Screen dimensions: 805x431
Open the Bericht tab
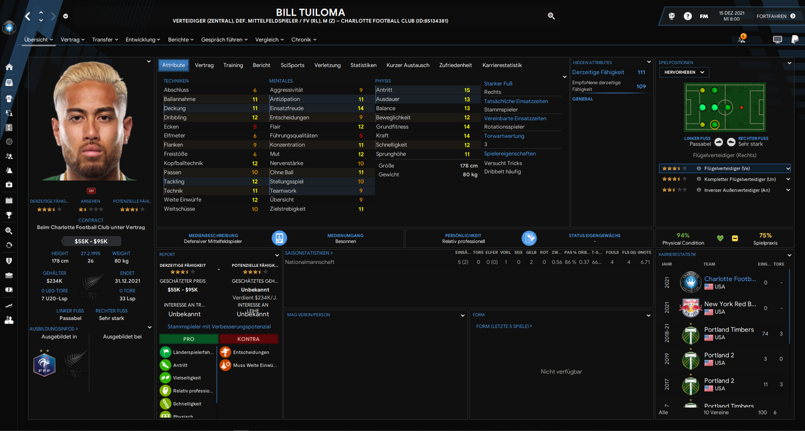(x=262, y=65)
